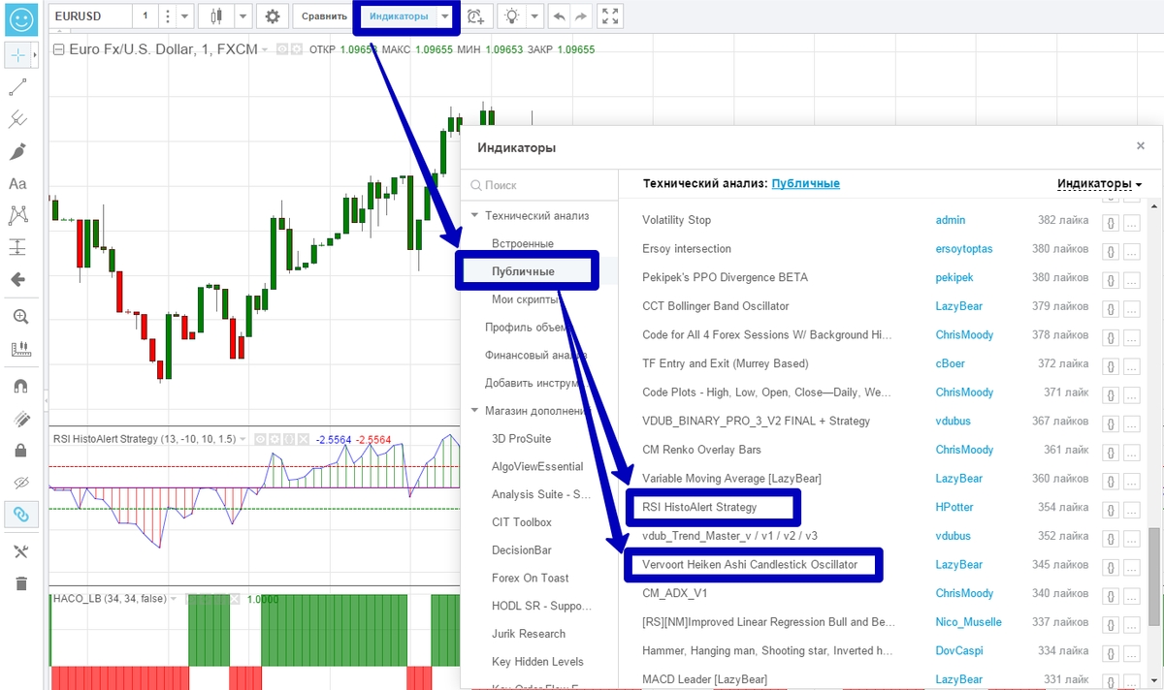
Task: Click the zoom in magnifier tool
Action: (18, 316)
